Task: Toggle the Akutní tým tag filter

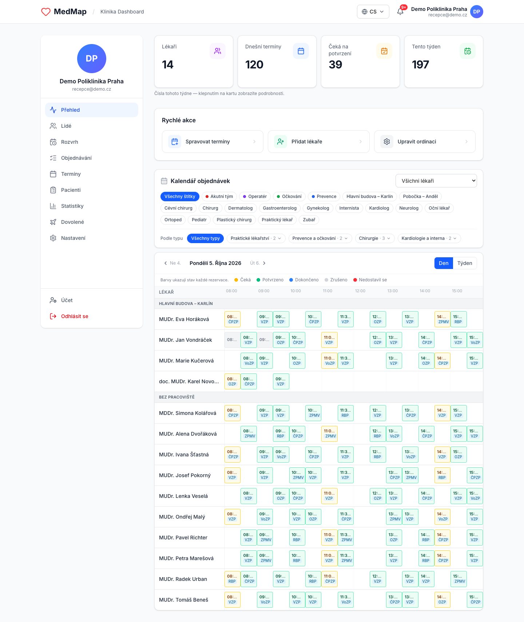Action: click(x=219, y=197)
